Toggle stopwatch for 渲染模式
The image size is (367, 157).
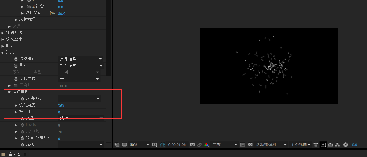tap(16, 59)
